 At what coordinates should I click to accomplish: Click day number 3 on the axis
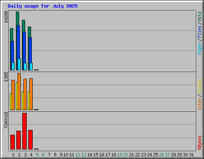(25, 155)
